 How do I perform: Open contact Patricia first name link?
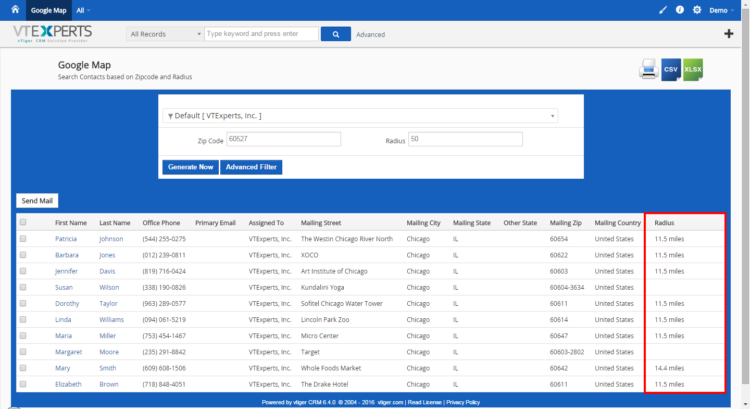tap(66, 239)
